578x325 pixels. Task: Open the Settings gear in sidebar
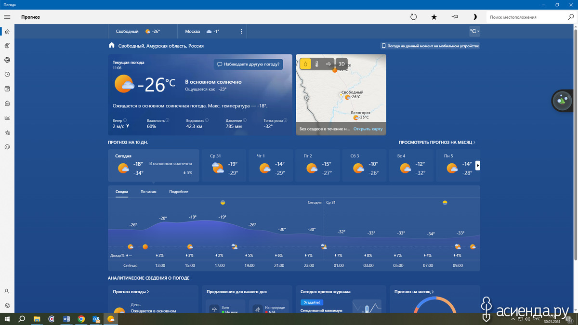tap(7, 306)
